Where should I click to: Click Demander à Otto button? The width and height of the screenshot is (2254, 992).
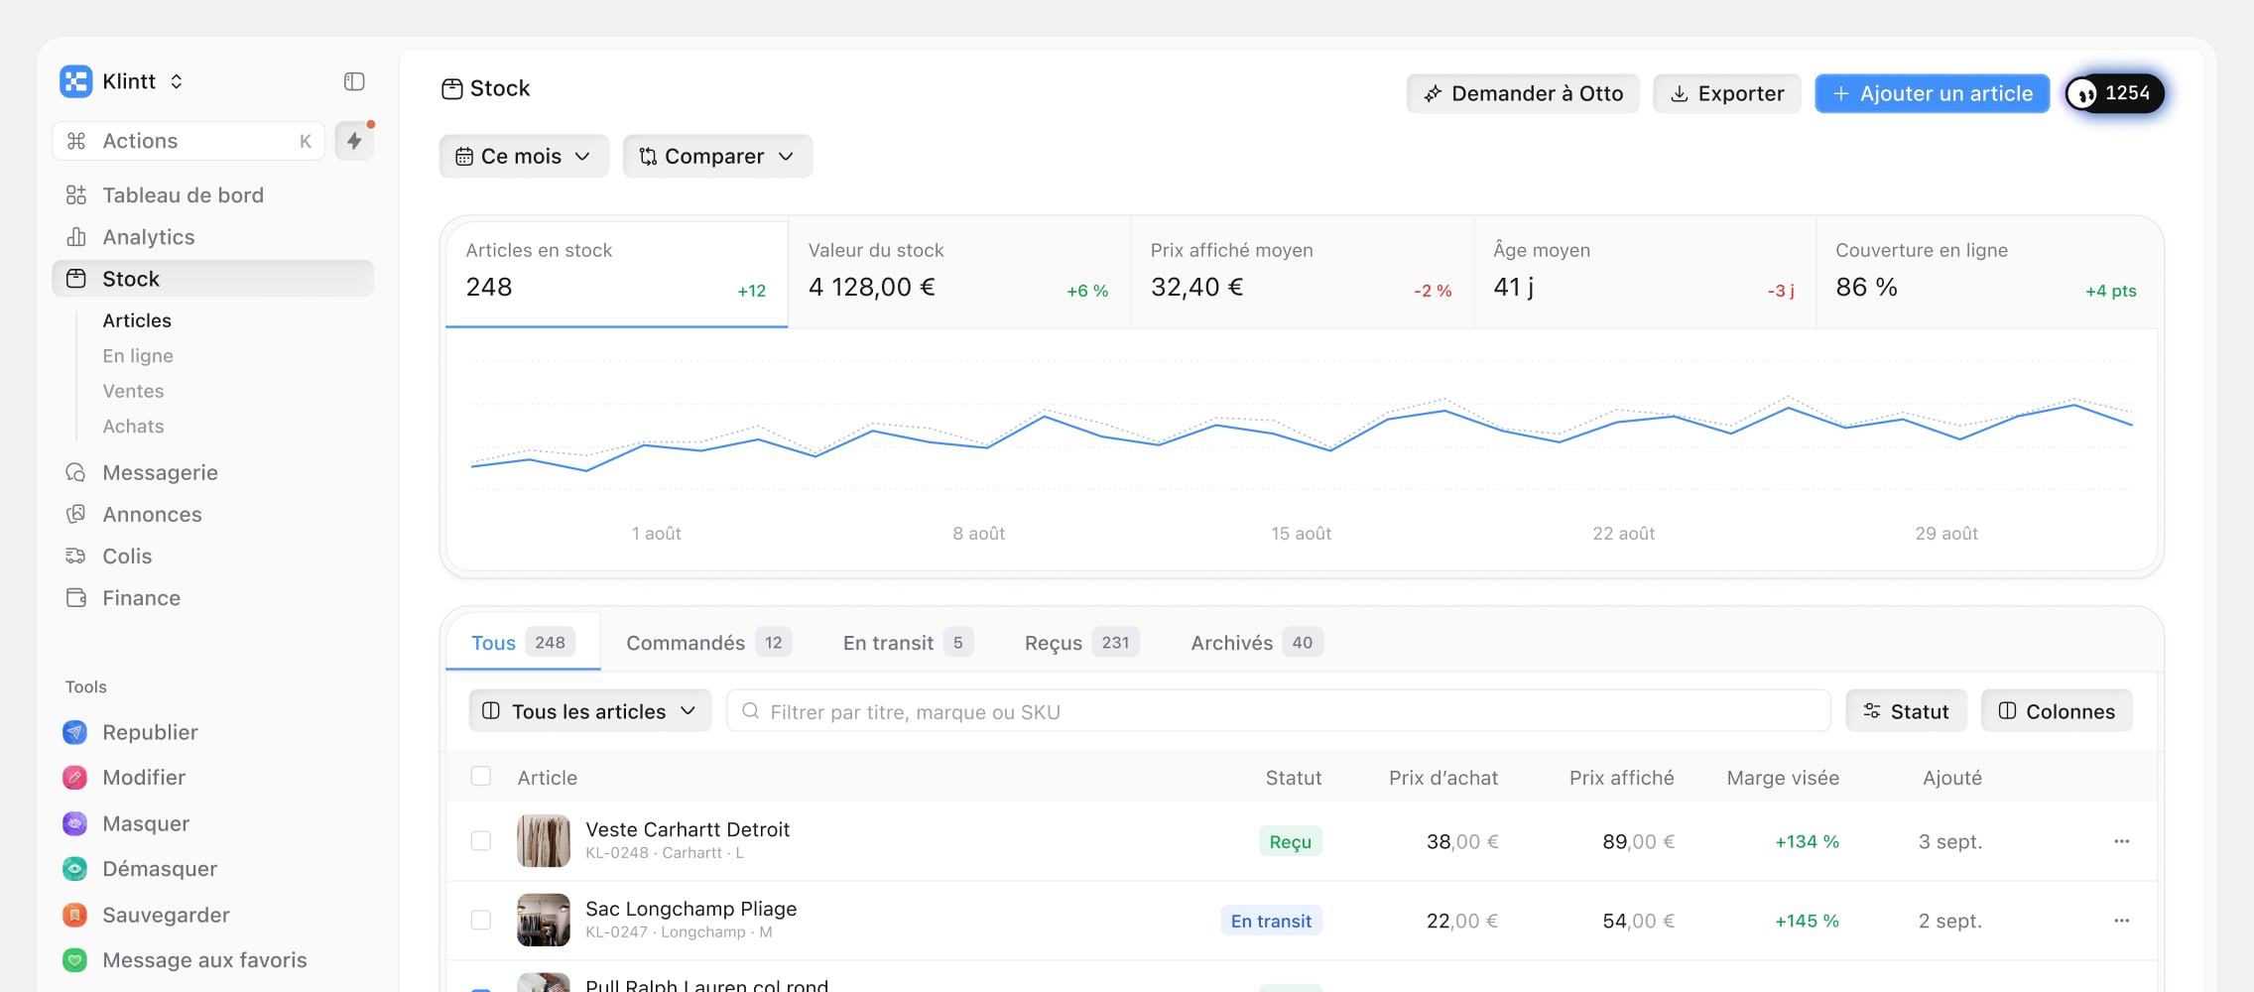tap(1523, 93)
